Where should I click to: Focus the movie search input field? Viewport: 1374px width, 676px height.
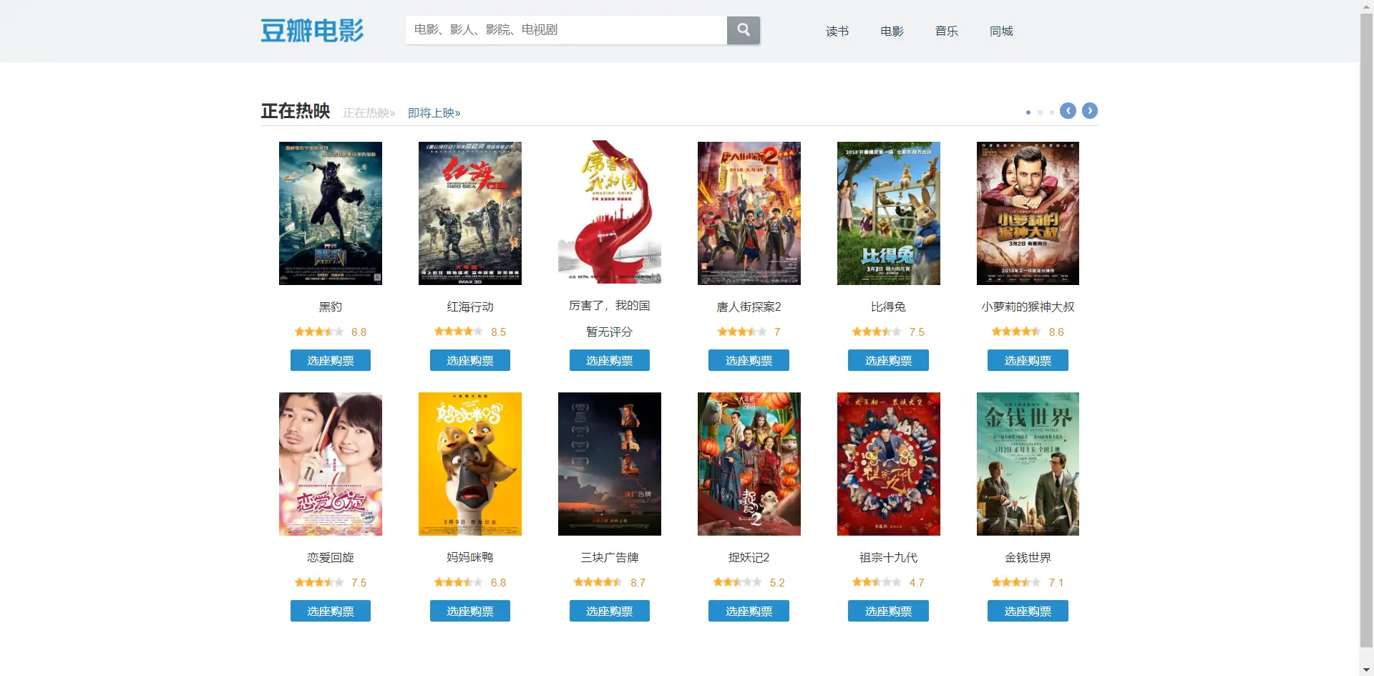tap(566, 30)
